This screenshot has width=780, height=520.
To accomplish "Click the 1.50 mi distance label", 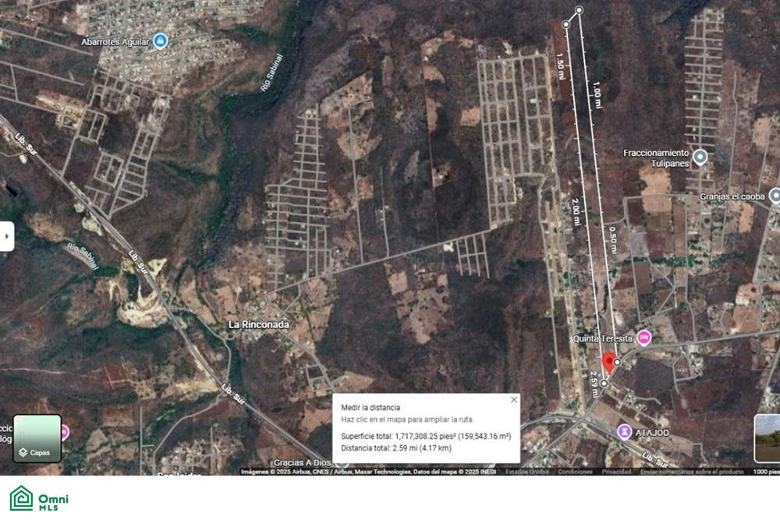I will click(x=561, y=66).
